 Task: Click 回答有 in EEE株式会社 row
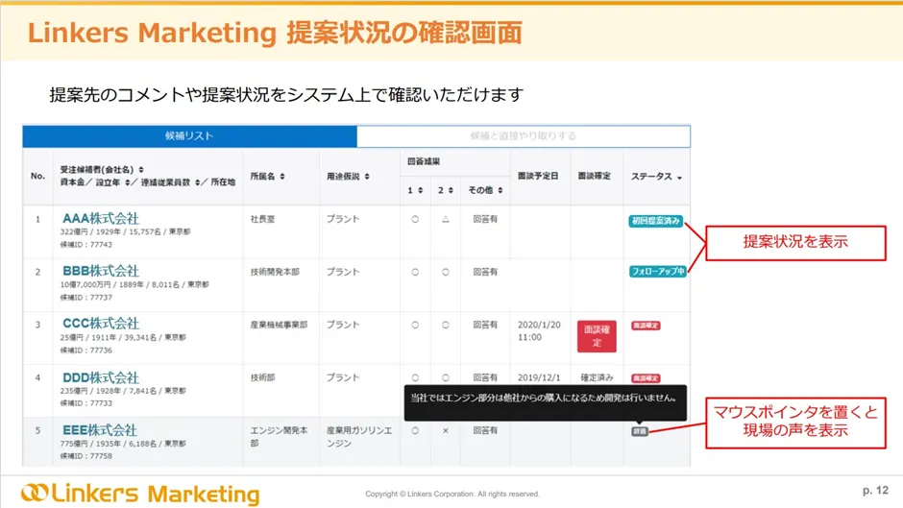[x=485, y=430]
